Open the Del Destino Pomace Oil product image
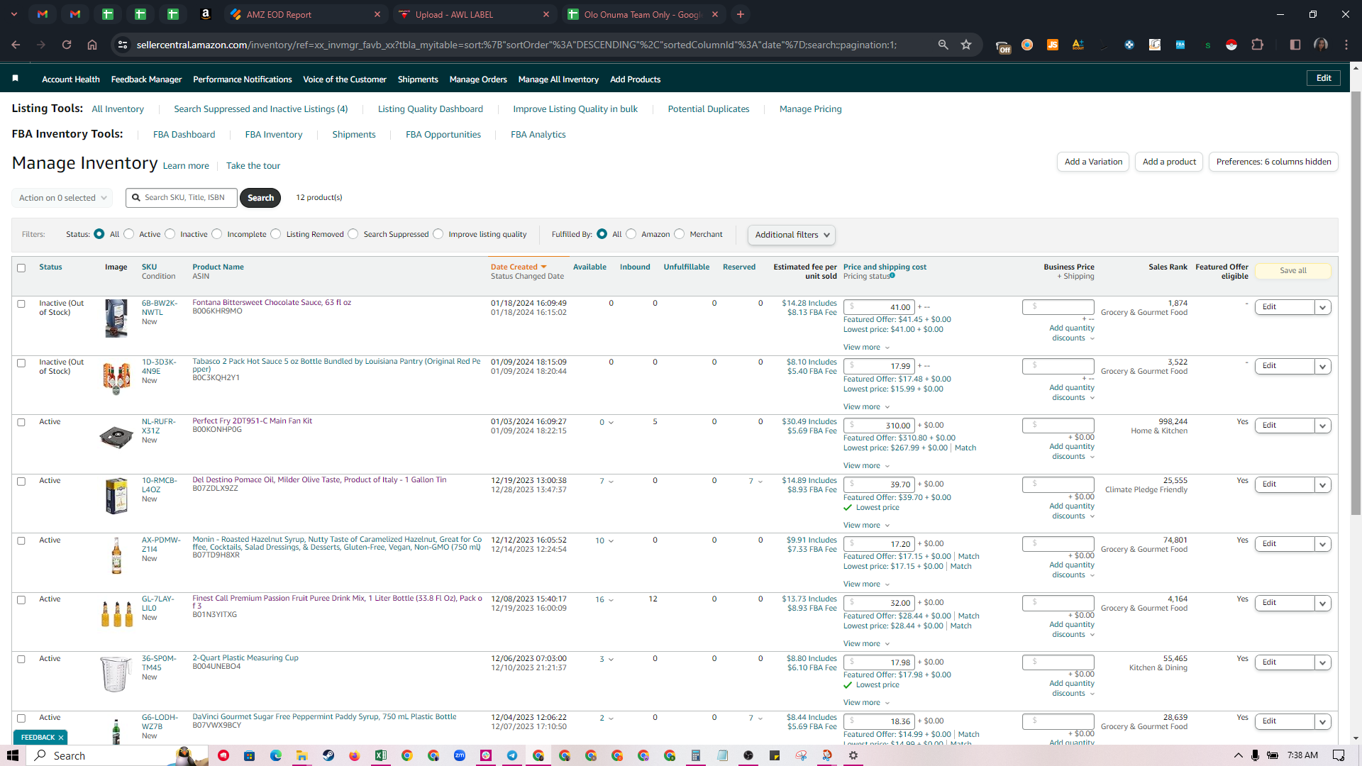Viewport: 1362px width, 766px height. 116,495
